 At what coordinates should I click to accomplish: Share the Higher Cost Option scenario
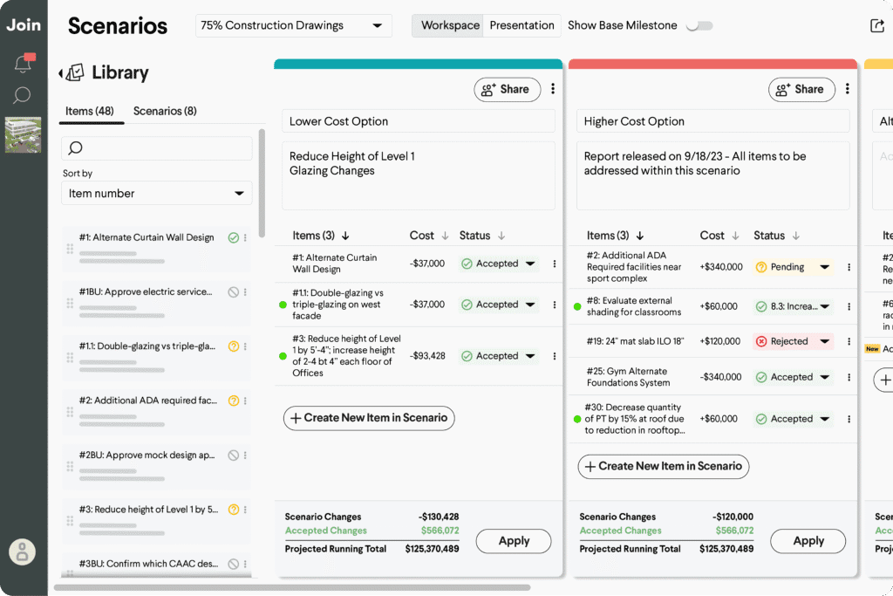point(801,90)
